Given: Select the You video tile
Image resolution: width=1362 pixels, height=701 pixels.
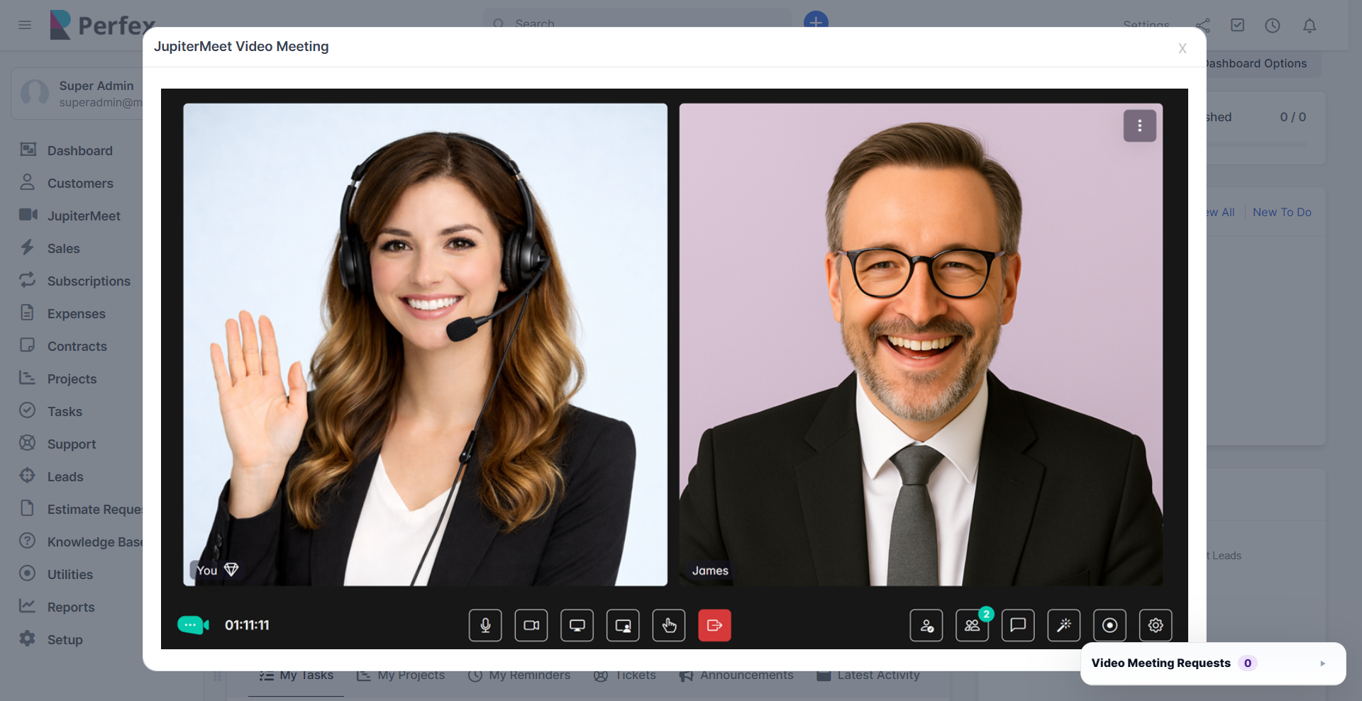Looking at the screenshot, I should 426,344.
